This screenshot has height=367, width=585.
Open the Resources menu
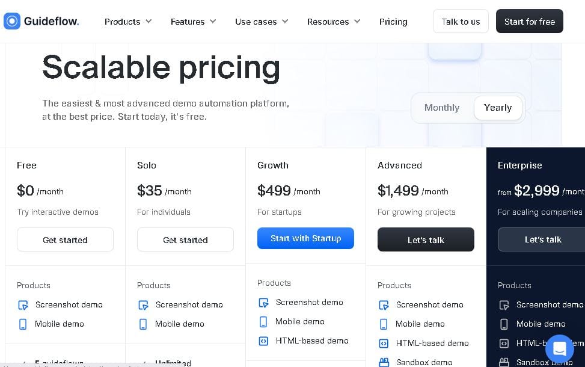tap(334, 22)
